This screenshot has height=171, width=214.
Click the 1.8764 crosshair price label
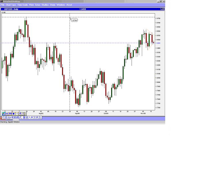point(74,20)
